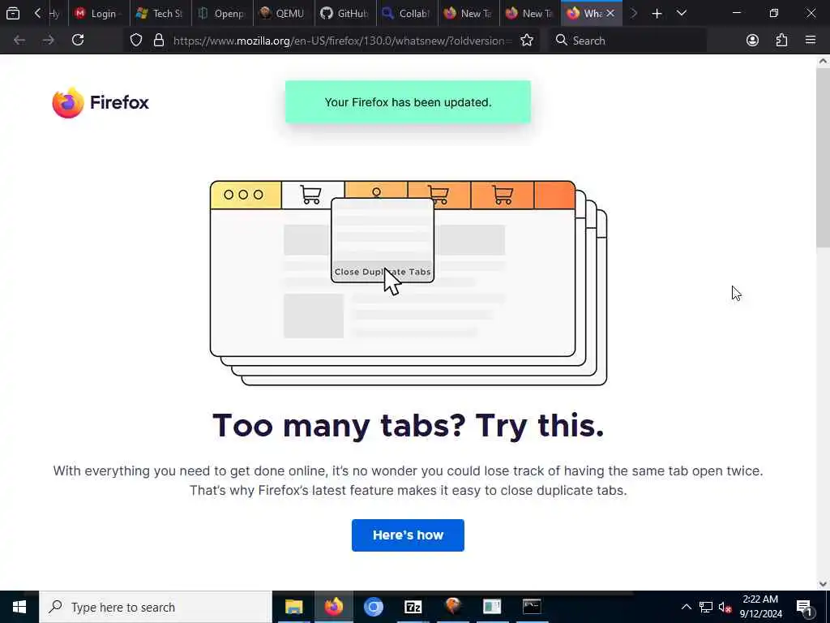Switch to the Openp tab
This screenshot has width=830, height=623.
(x=221, y=13)
